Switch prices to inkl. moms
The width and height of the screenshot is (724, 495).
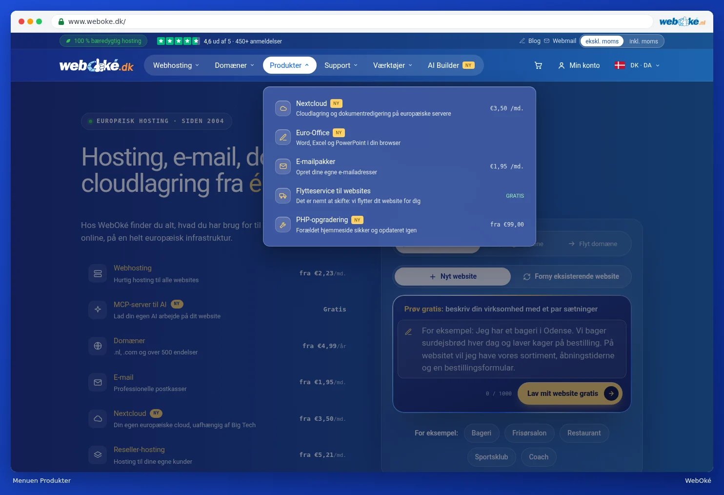[644, 41]
